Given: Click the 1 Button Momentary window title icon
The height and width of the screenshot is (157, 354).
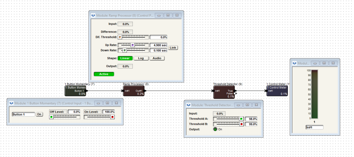Looking at the screenshot, I should point(11,103).
